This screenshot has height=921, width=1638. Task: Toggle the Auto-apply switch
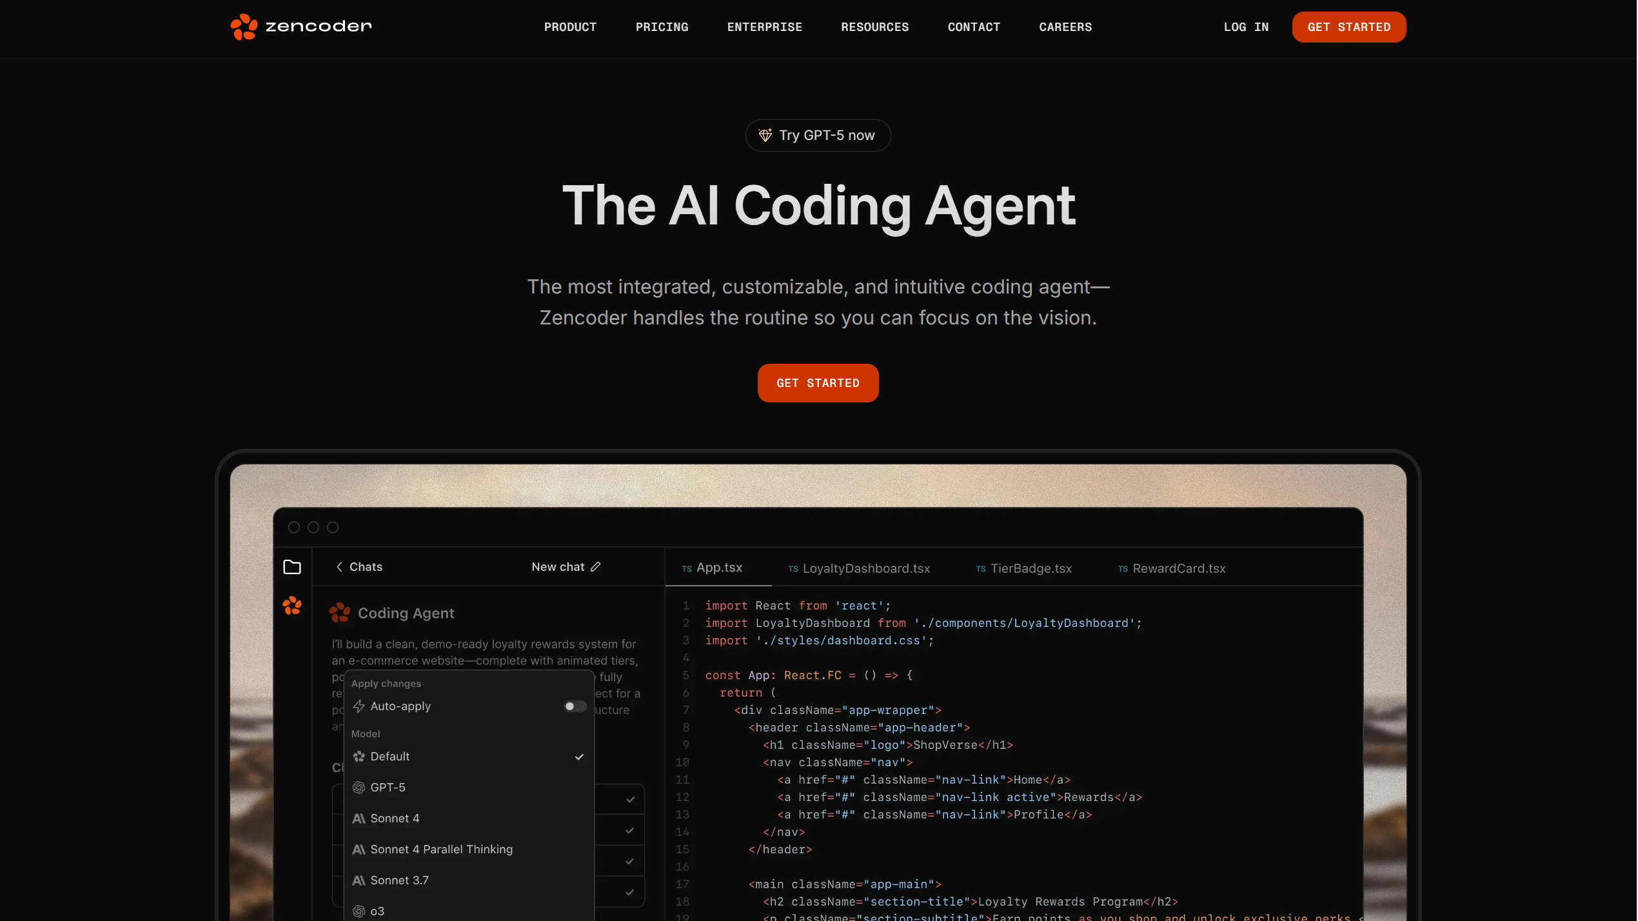(x=575, y=706)
